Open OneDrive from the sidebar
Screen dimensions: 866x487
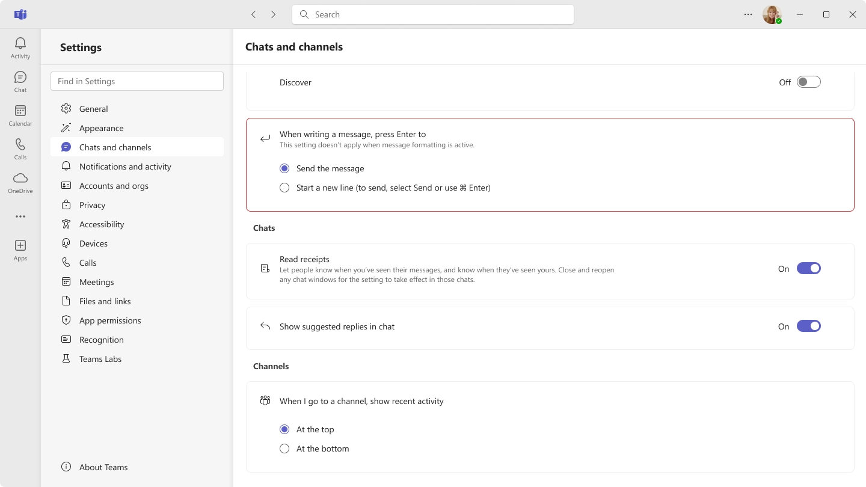[x=20, y=182]
